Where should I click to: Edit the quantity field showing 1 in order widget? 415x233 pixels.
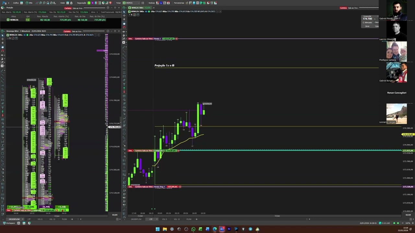pyautogui.click(x=375, y=19)
